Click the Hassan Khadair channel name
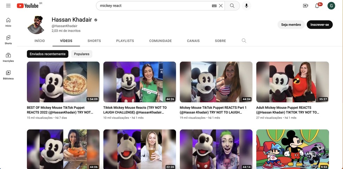Image resolution: width=343 pixels, height=169 pixels. point(72,20)
